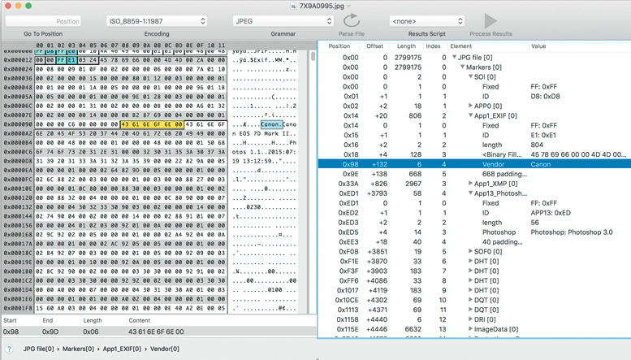Expand the App1_XMP [0] node
The width and height of the screenshot is (631, 360).
(x=472, y=184)
